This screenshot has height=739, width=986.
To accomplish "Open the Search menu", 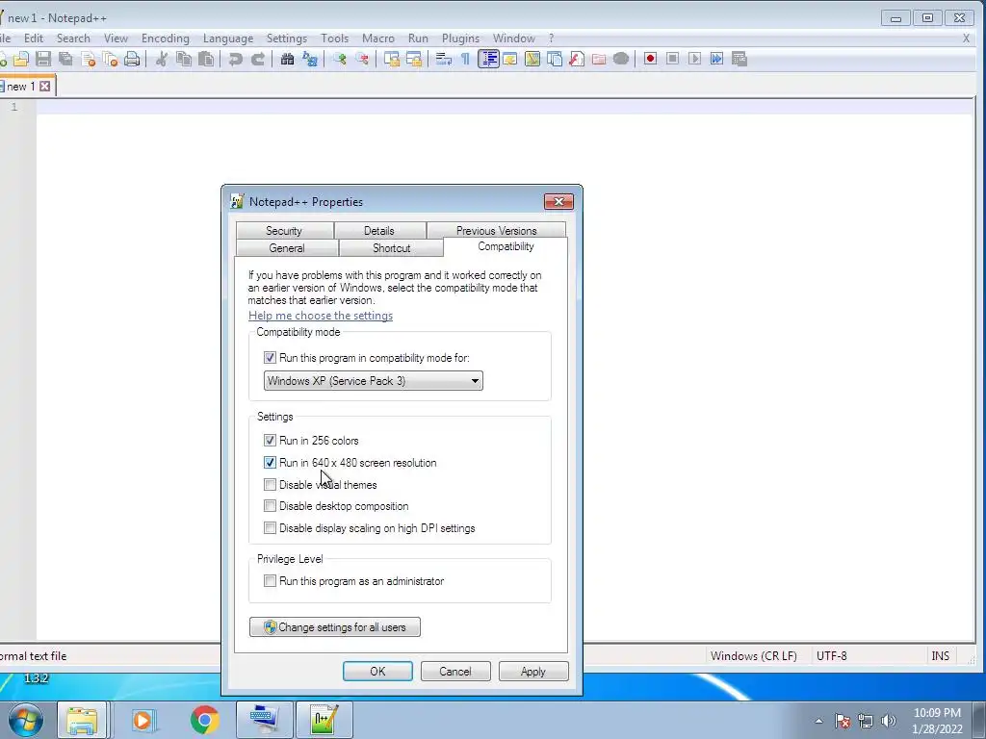I will pos(73,38).
